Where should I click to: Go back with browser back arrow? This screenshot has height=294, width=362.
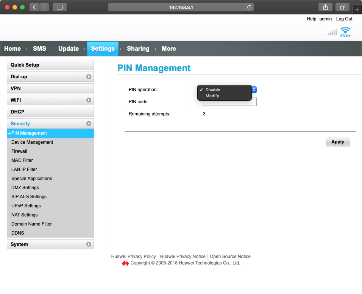34,7
